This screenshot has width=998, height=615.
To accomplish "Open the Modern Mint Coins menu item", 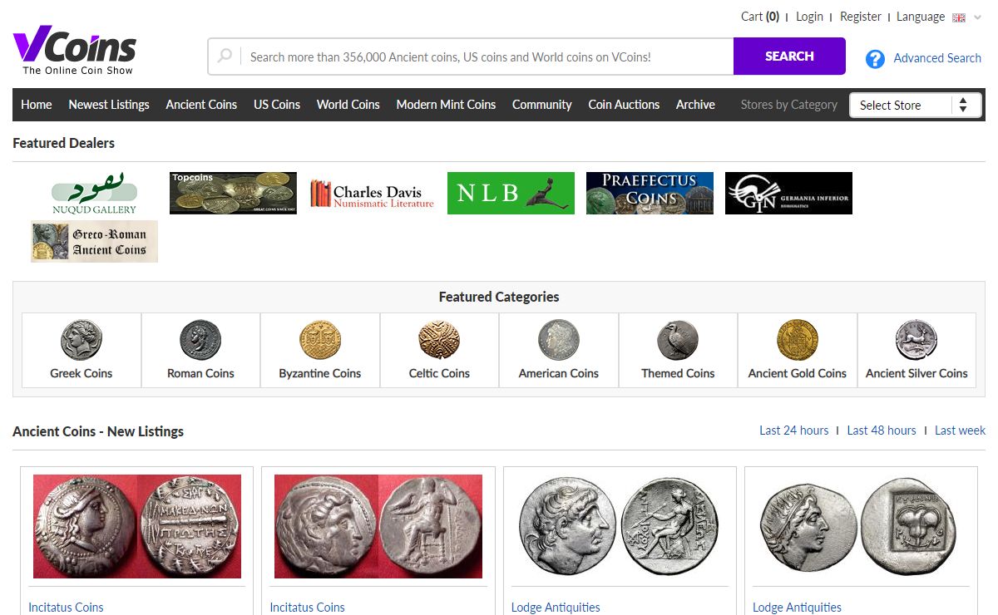I will point(446,105).
